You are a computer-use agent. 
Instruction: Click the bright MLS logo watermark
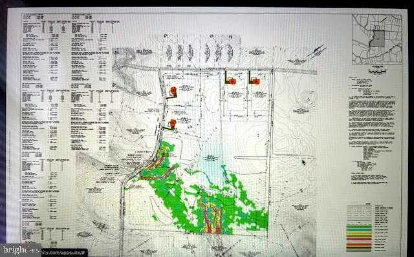click(x=20, y=250)
